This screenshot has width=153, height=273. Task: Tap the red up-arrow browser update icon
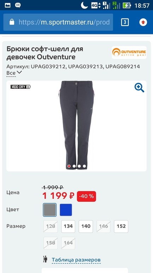coord(143,22)
